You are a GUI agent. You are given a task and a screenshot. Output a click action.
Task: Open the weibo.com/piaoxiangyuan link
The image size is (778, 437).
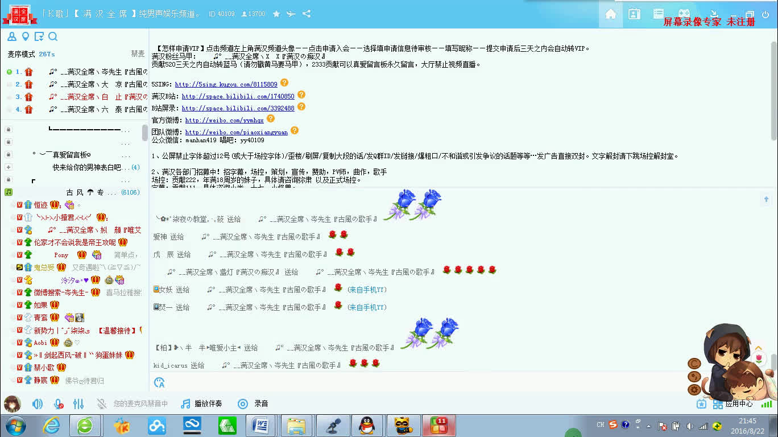[237, 132]
